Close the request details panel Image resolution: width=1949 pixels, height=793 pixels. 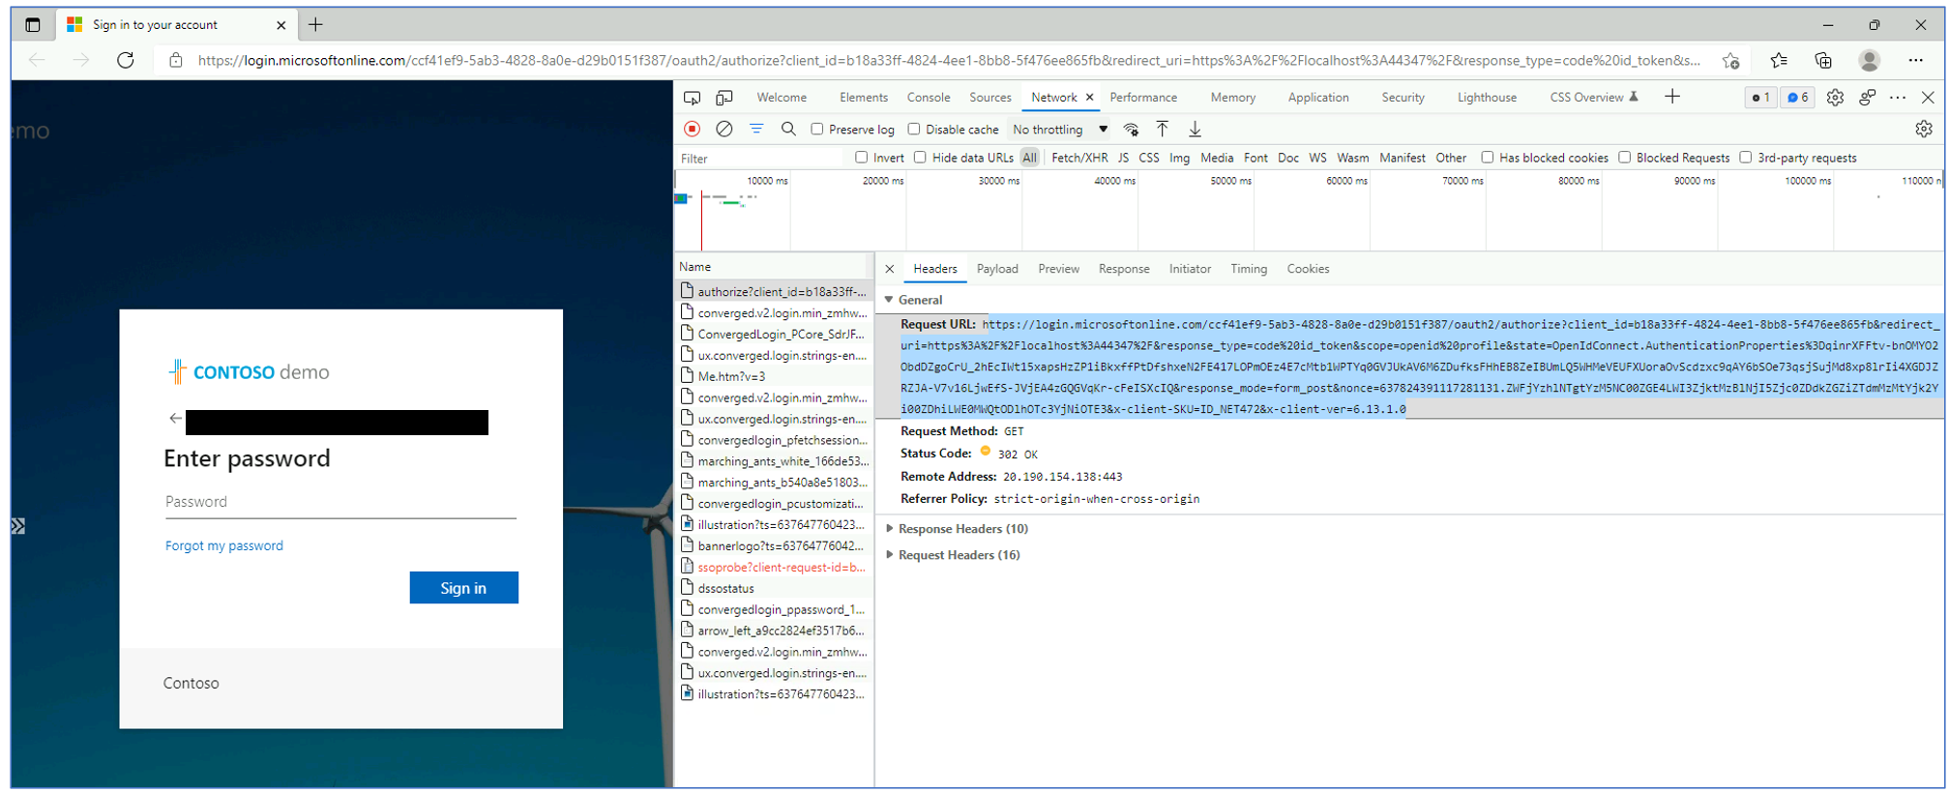coord(890,269)
